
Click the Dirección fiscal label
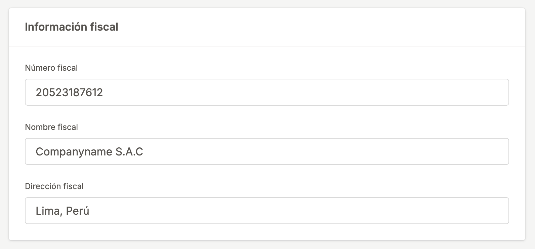pos(54,186)
